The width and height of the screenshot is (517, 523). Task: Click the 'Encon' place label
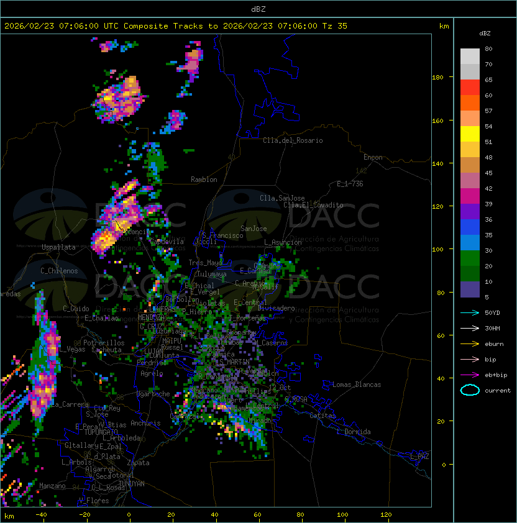(x=373, y=157)
